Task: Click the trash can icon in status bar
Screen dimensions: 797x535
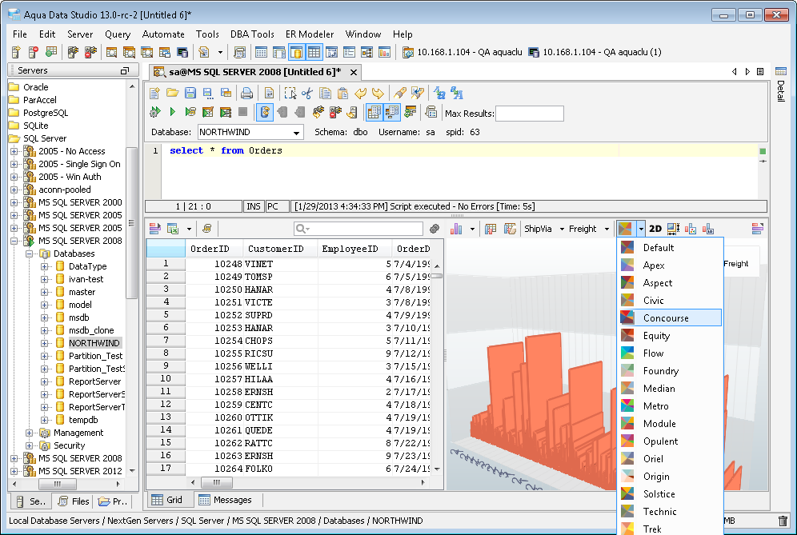Action: pyautogui.click(x=783, y=521)
